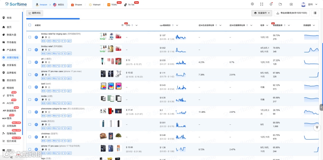This screenshot has height=160, width=323.
Task: Expand the cpc精准竞价 filter chevron
Action: 177,25
